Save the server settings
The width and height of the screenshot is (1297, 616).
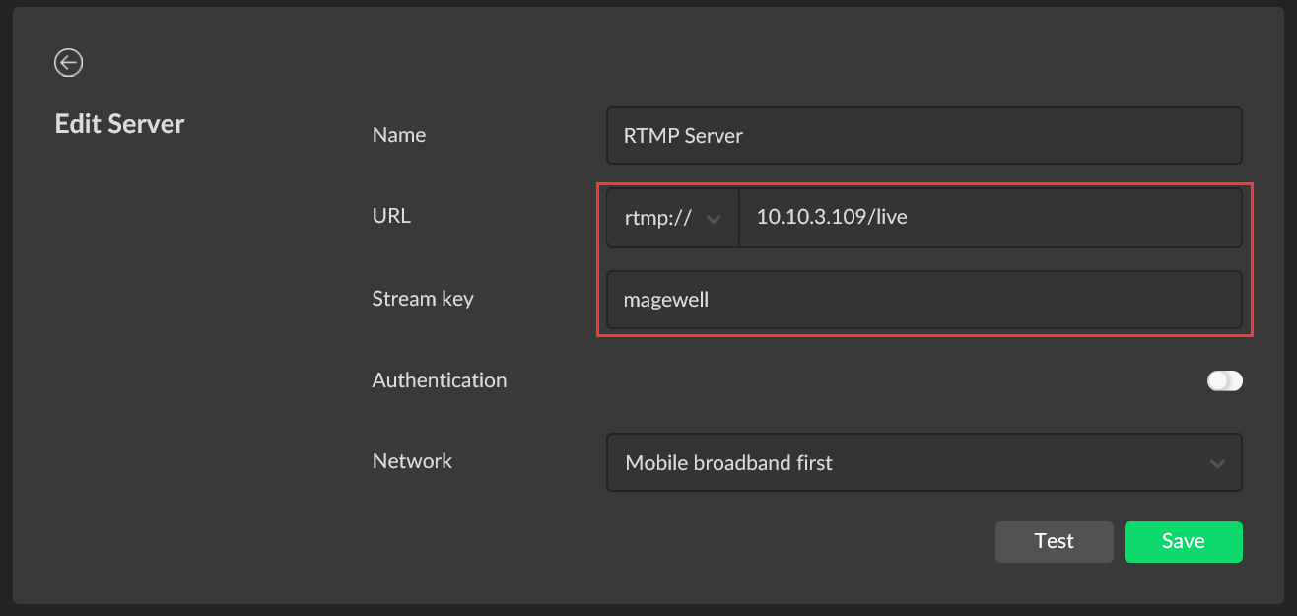1183,541
